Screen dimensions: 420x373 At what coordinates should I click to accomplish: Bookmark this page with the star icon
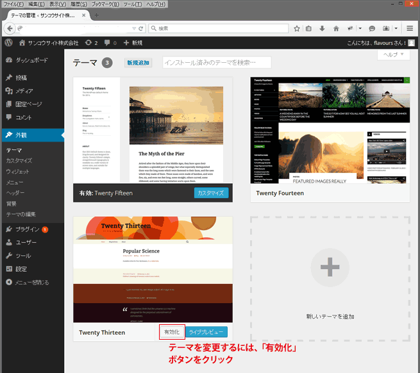(x=296, y=28)
